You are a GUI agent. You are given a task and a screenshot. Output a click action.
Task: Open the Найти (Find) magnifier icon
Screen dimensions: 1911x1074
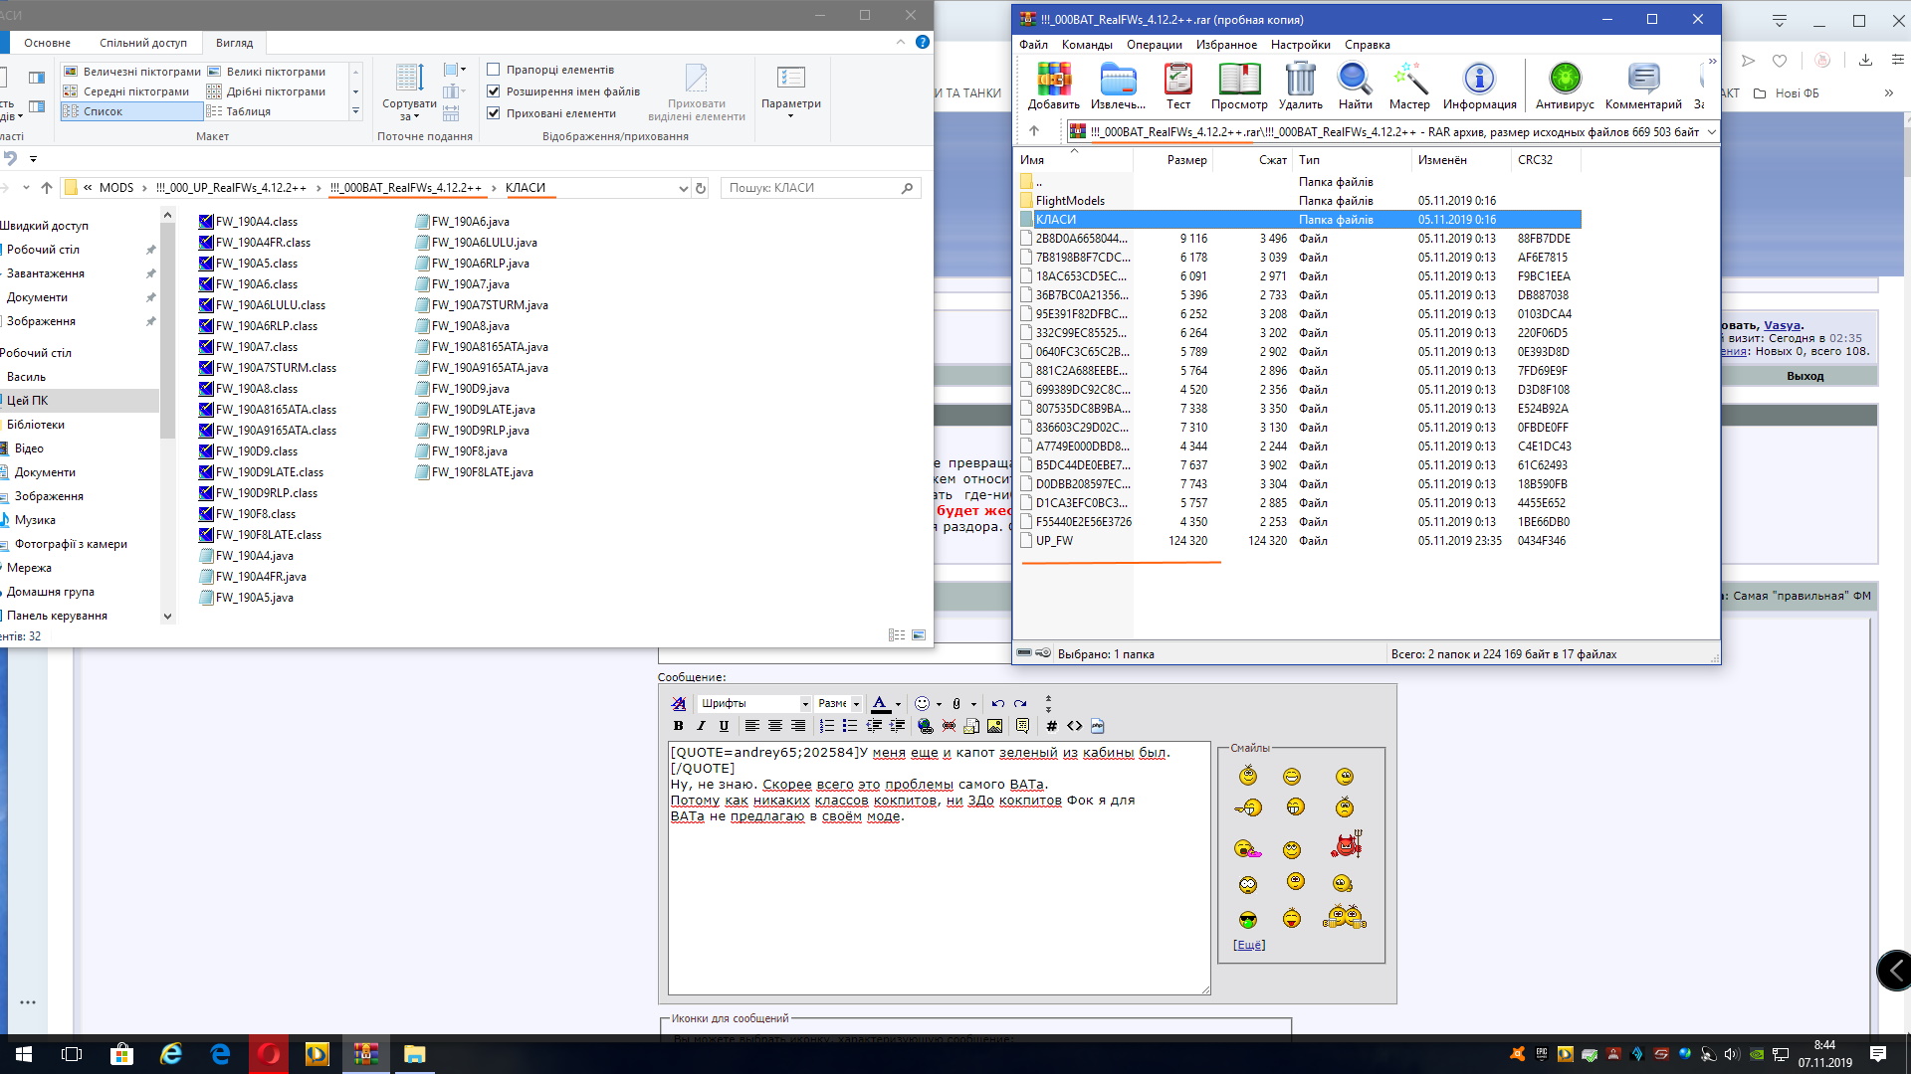click(1355, 80)
